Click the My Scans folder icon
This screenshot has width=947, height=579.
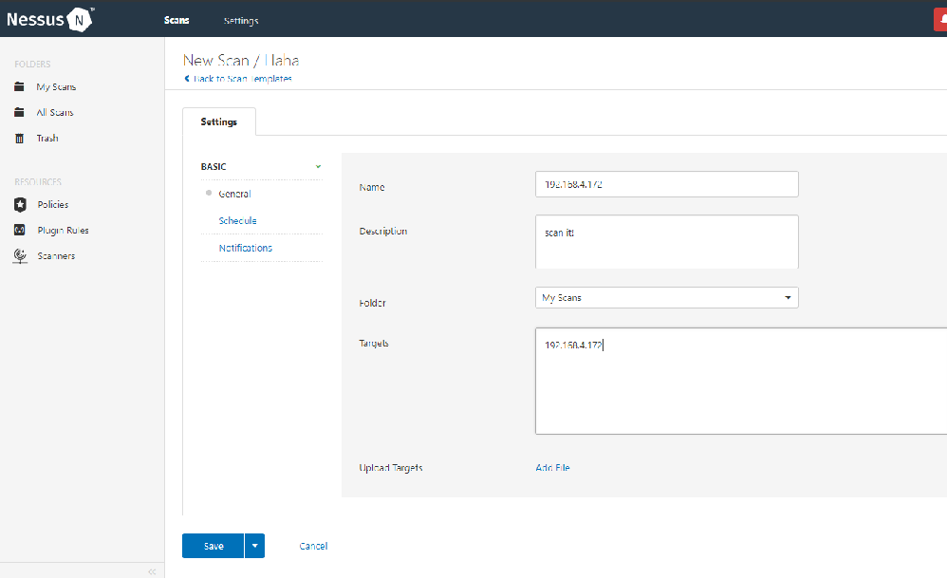pos(19,87)
